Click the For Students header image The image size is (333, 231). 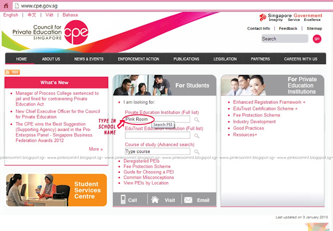164,85
